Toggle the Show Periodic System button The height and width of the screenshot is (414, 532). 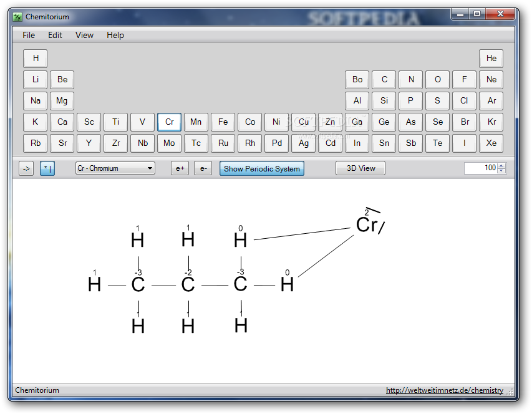(x=261, y=168)
